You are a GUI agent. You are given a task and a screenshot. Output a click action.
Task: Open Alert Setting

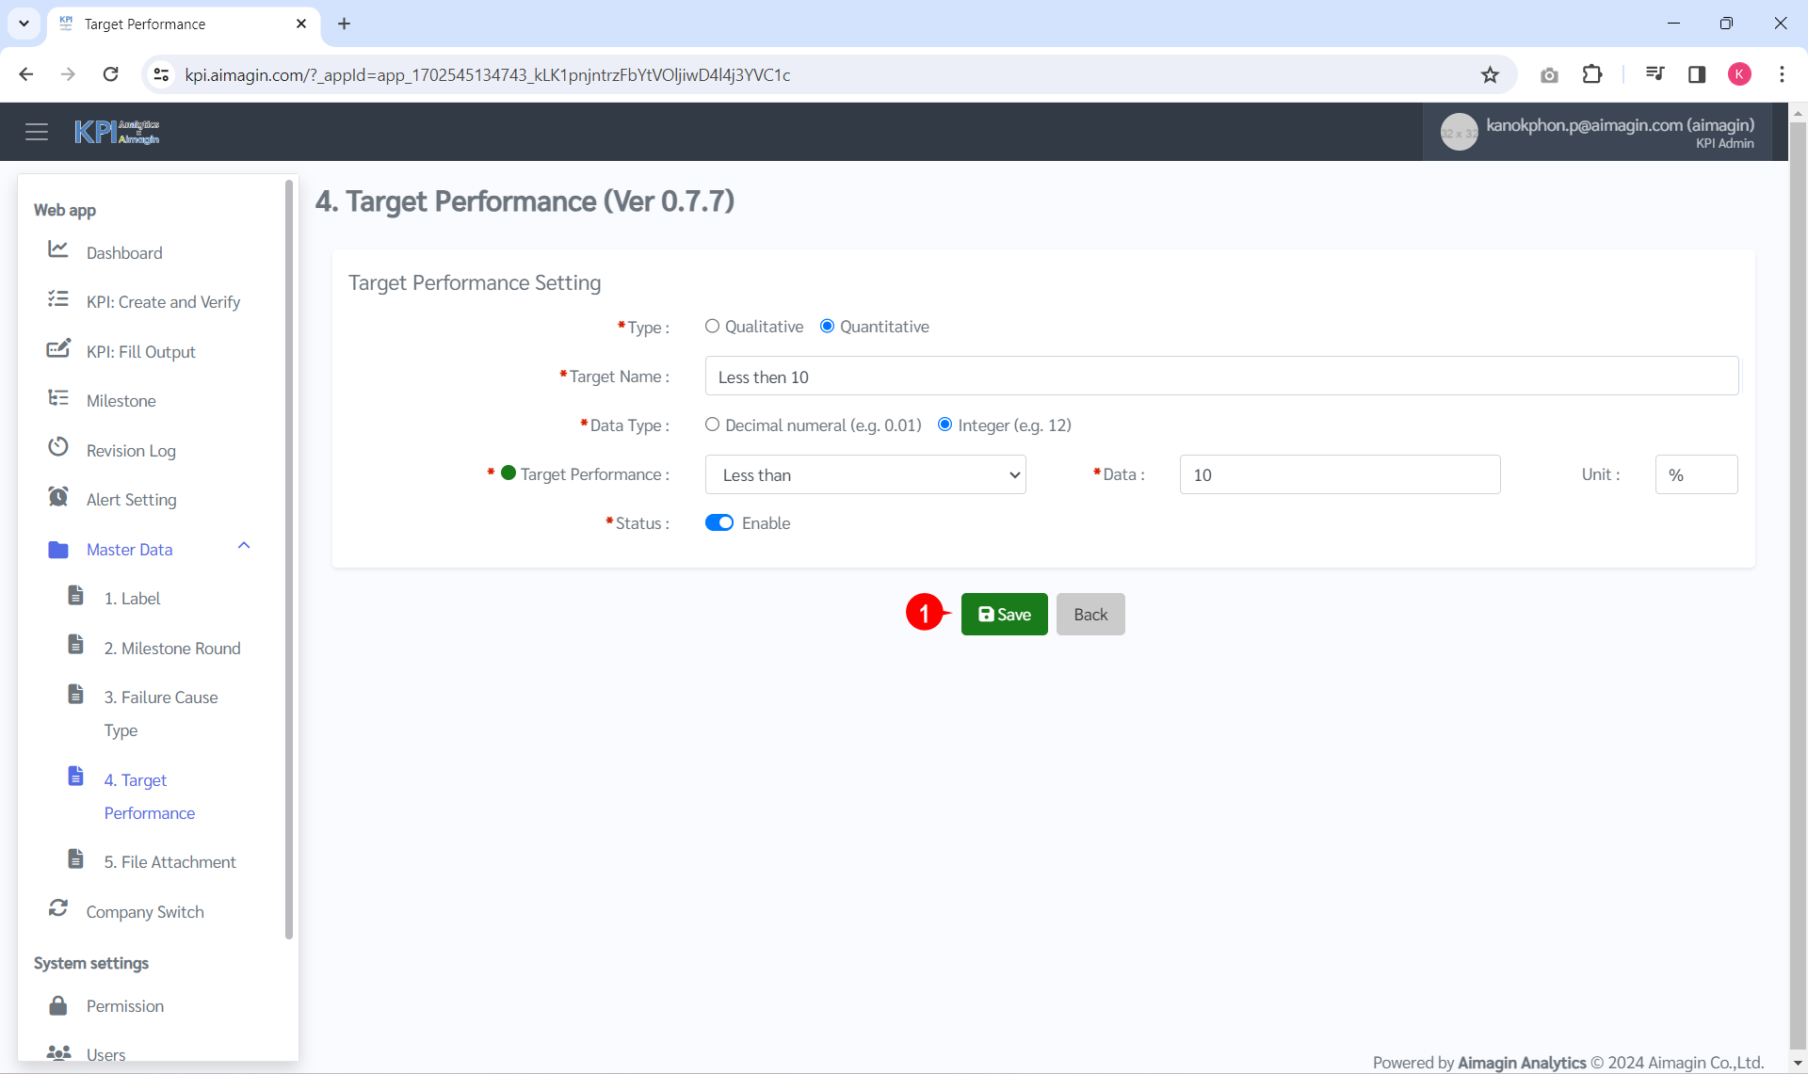coord(131,499)
